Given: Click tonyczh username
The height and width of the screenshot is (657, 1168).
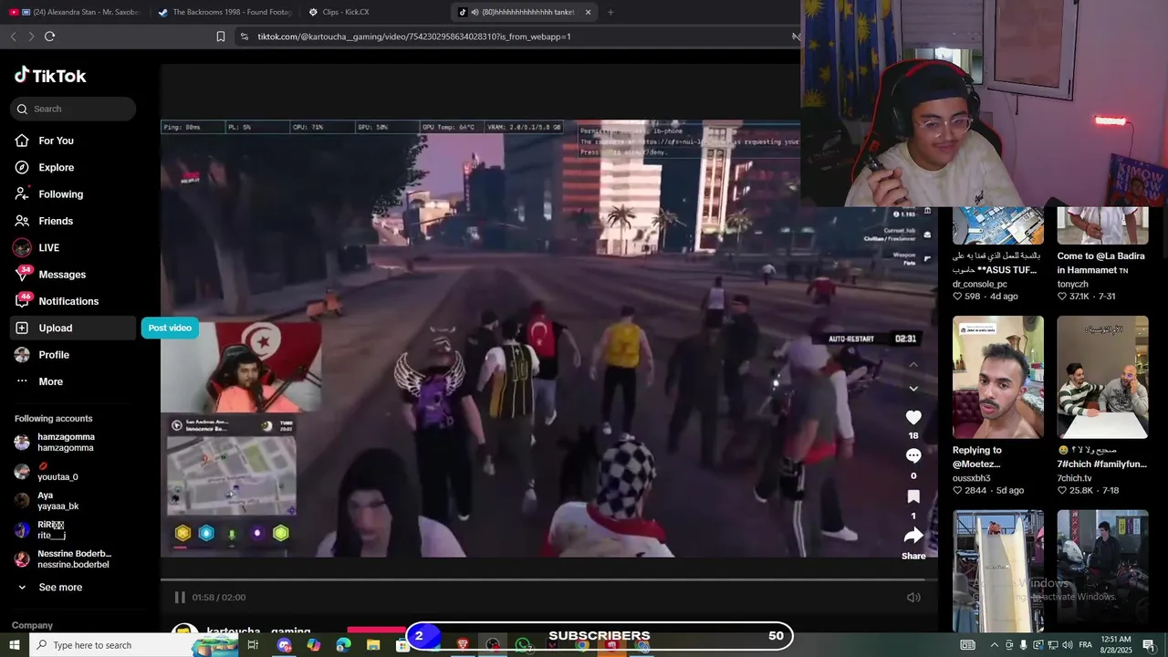Looking at the screenshot, I should click(1073, 284).
